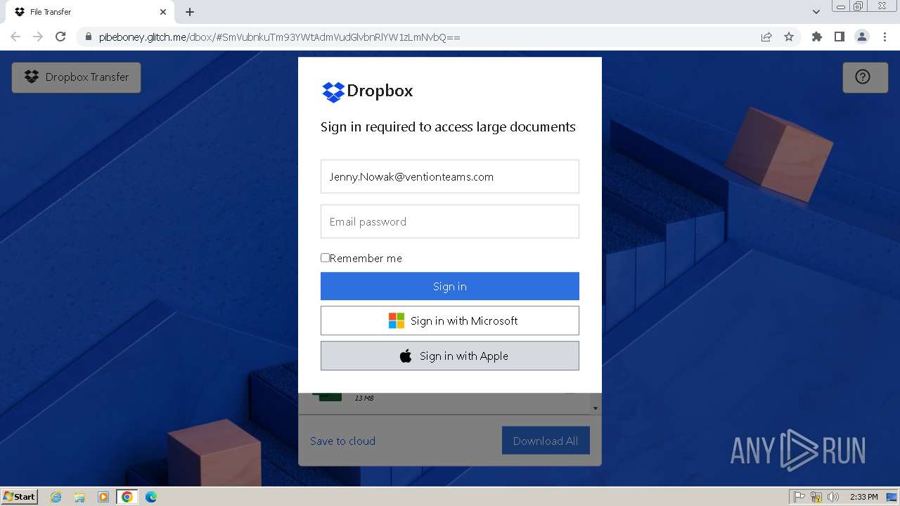Open Microsoft Edge from taskbar

[x=151, y=497]
